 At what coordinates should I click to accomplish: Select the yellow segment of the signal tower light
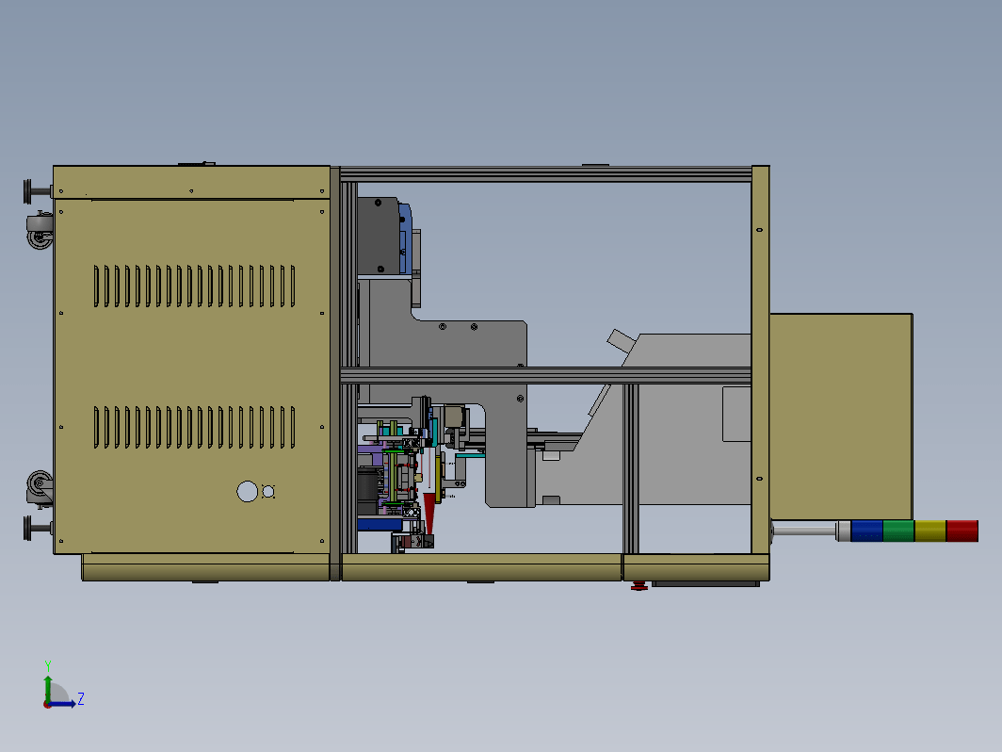coord(929,531)
